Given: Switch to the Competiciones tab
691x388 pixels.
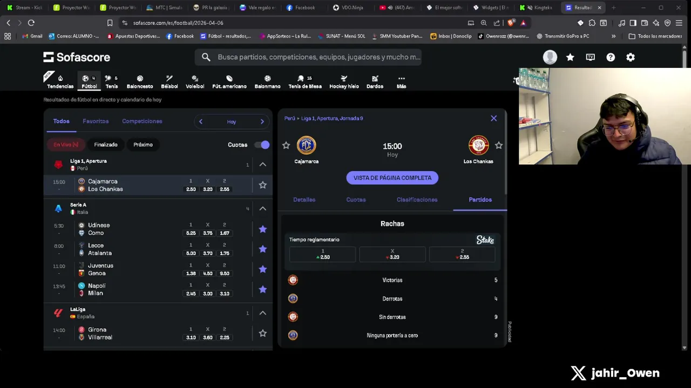Looking at the screenshot, I should 142,121.
